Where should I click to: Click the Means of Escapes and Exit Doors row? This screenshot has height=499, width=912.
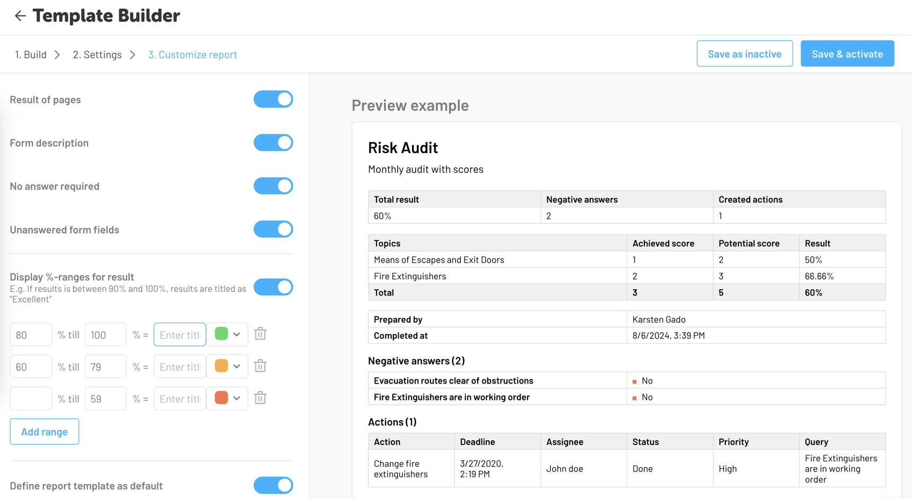(x=627, y=260)
